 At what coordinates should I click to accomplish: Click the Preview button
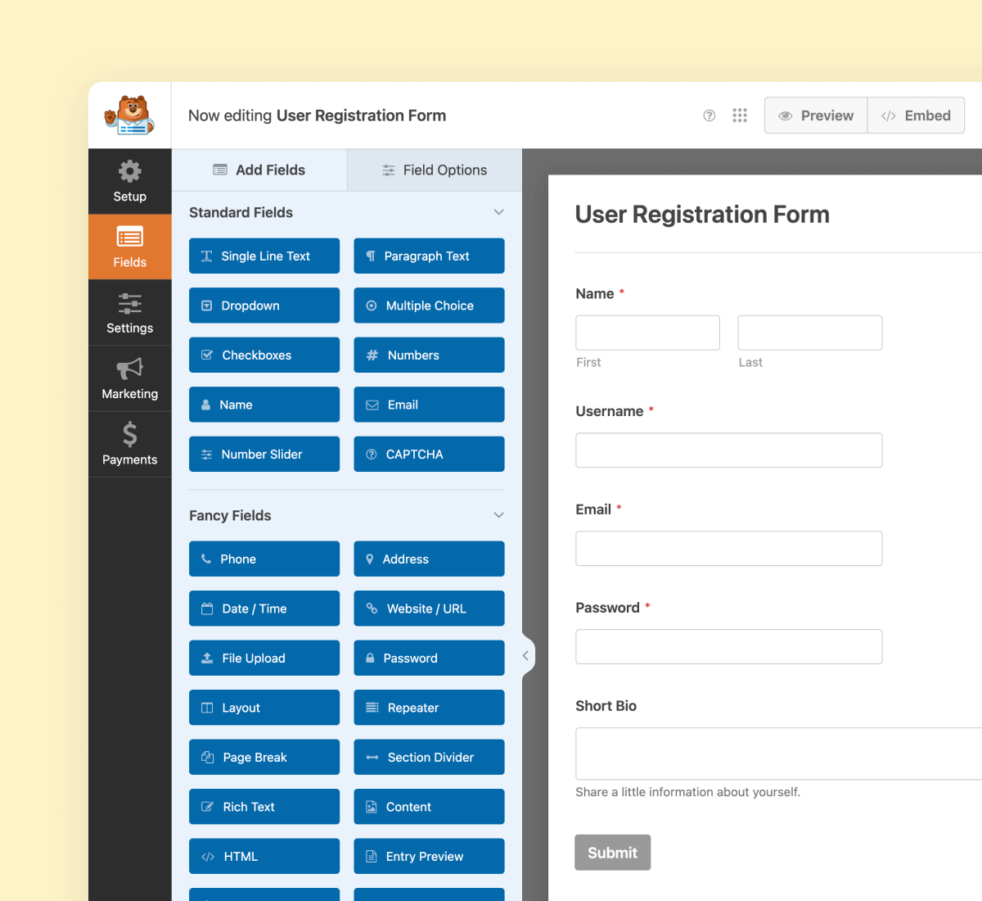815,115
